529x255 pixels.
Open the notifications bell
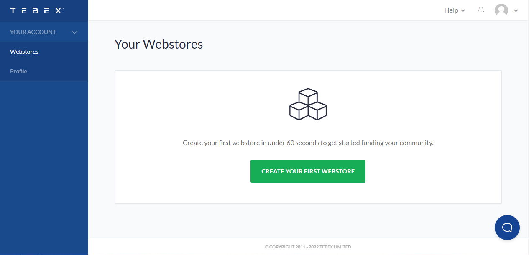pyautogui.click(x=481, y=10)
